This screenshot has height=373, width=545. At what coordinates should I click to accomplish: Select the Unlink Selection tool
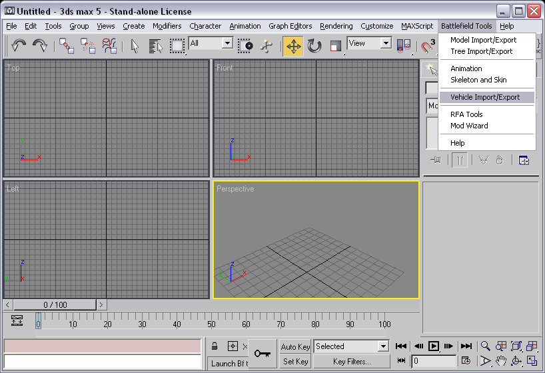88,46
